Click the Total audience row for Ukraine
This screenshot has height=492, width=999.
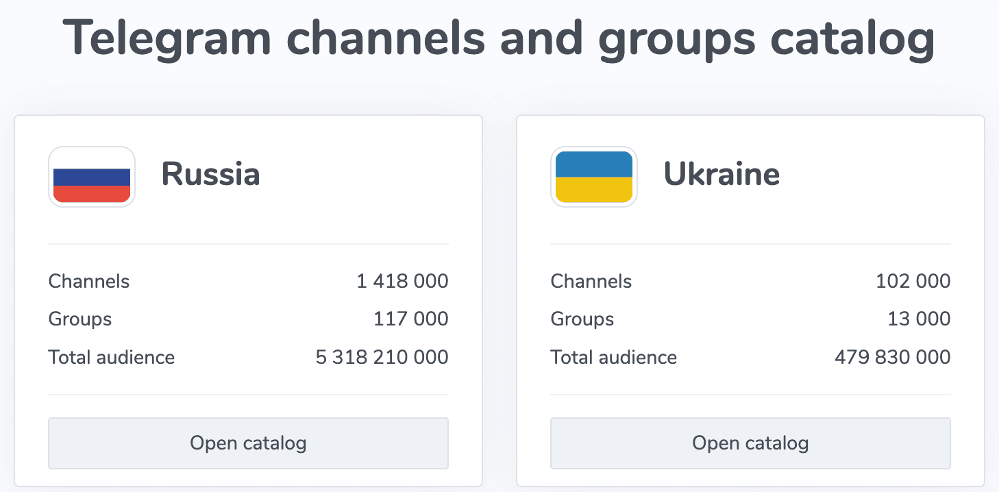(750, 357)
